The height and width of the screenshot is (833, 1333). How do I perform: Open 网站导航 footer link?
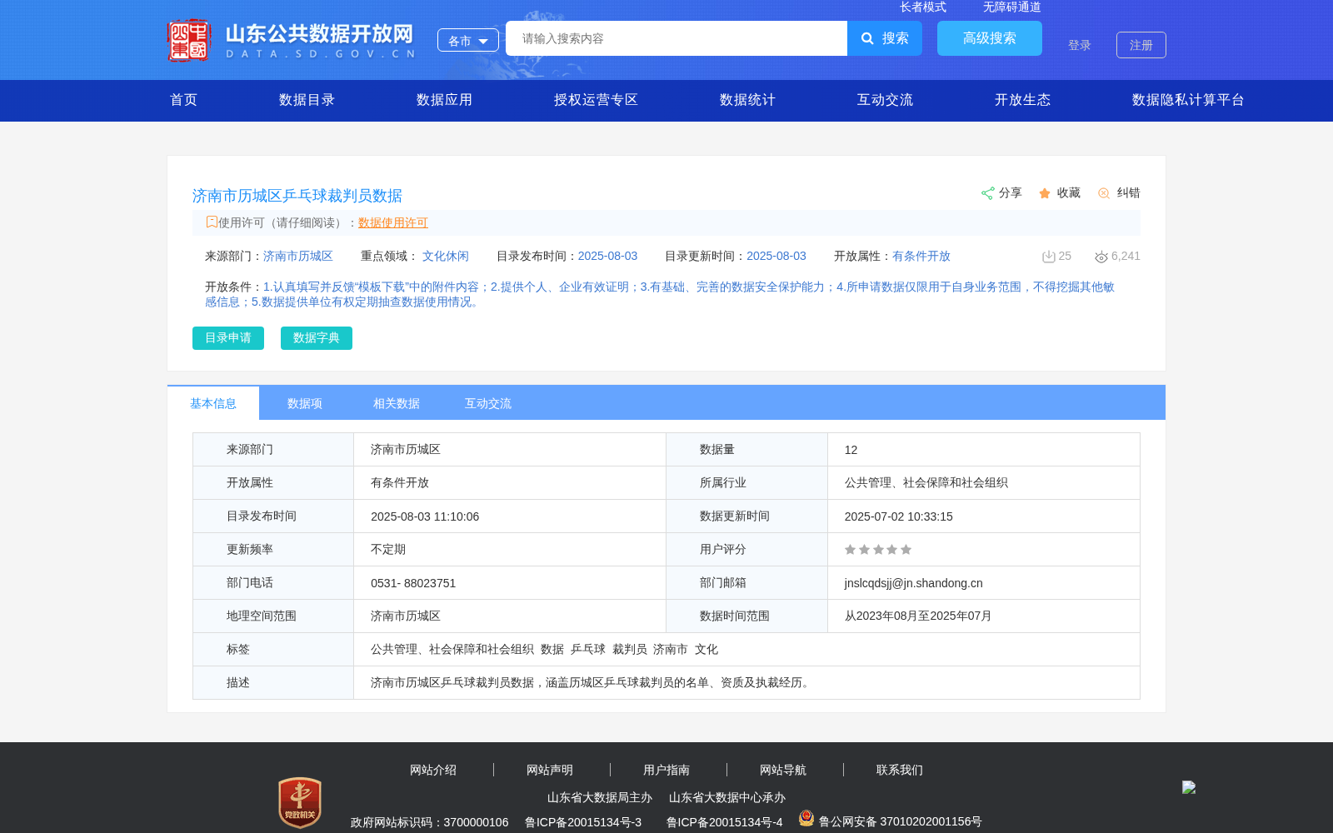(x=783, y=771)
